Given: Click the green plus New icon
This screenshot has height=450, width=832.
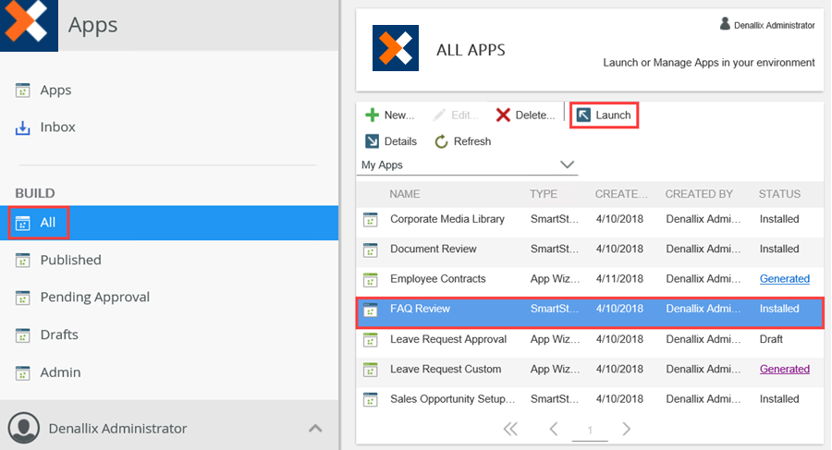Looking at the screenshot, I should 372,116.
